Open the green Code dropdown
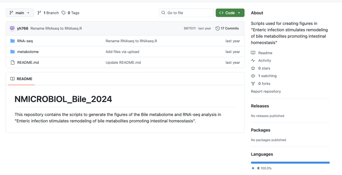 coord(230,13)
